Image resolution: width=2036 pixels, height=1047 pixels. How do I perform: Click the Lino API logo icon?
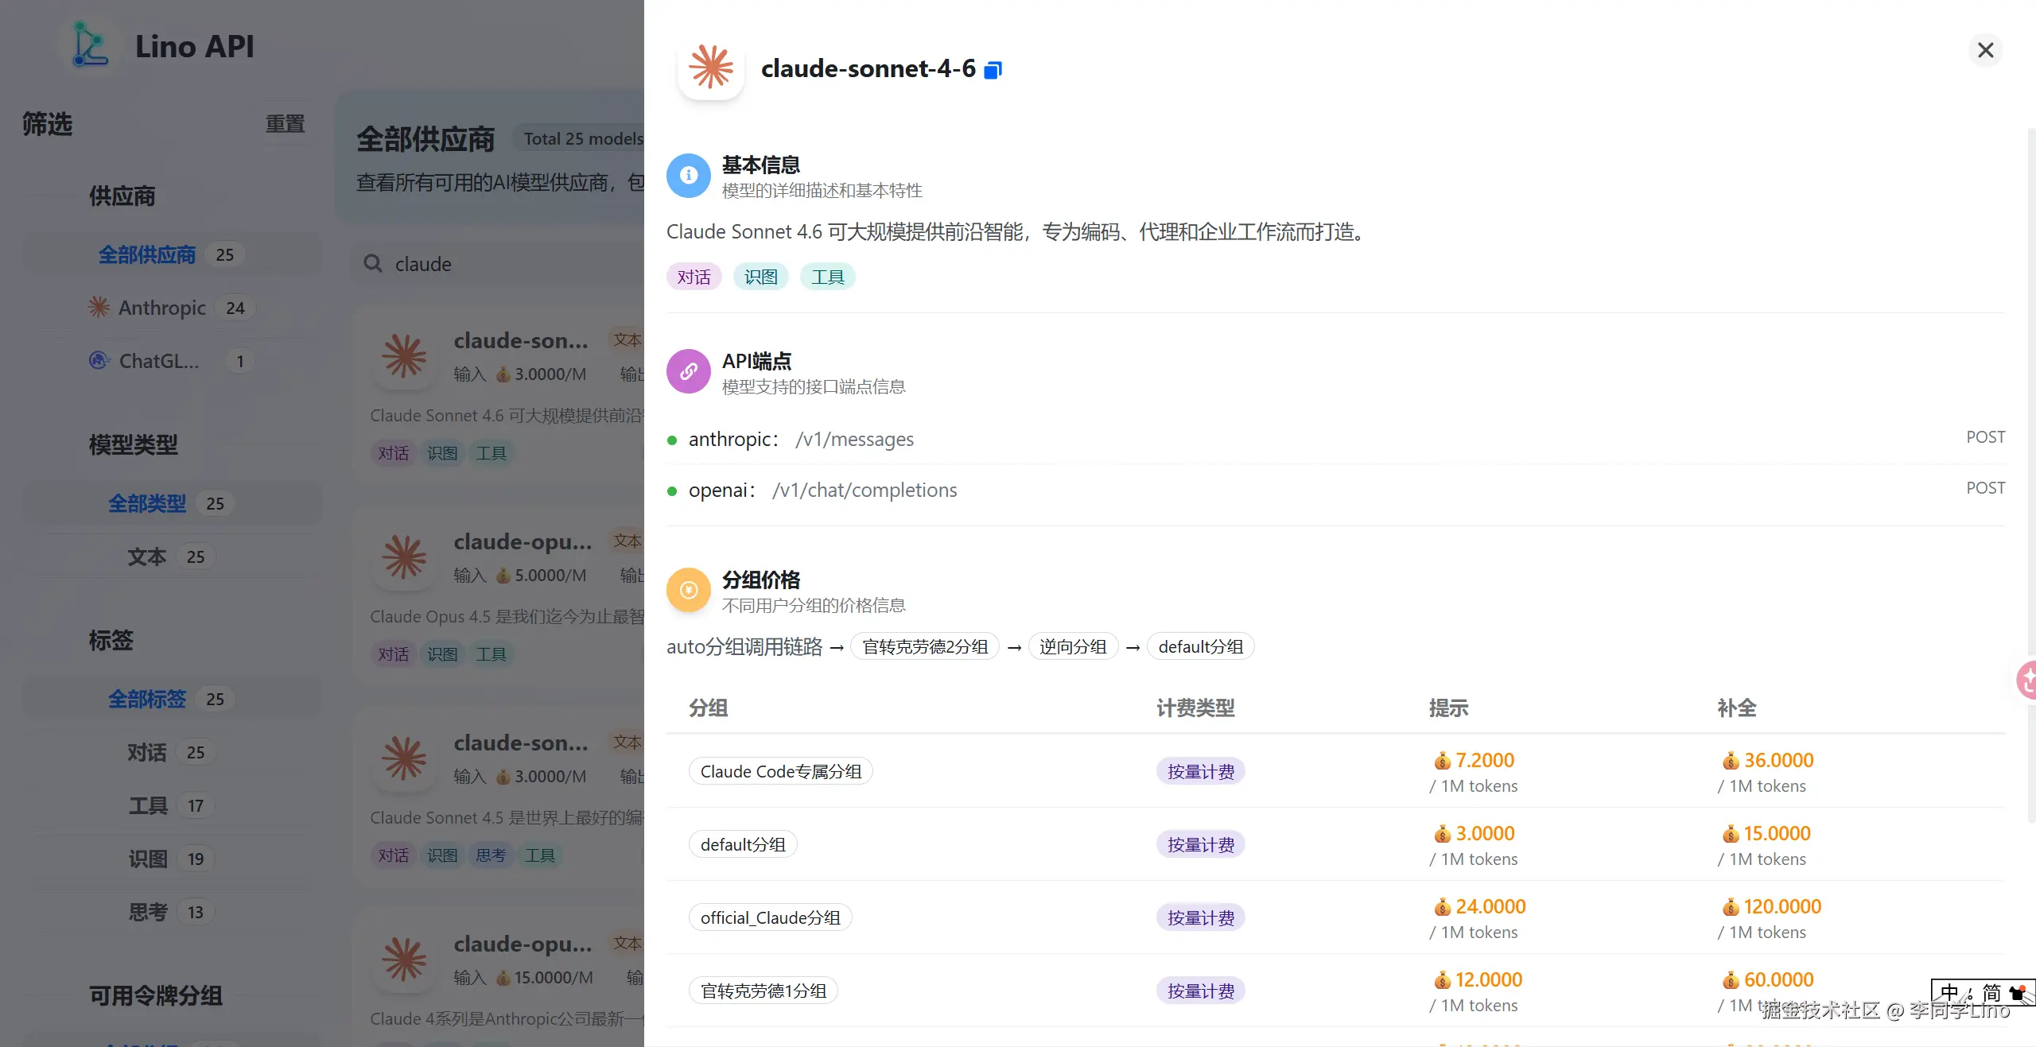(x=90, y=45)
